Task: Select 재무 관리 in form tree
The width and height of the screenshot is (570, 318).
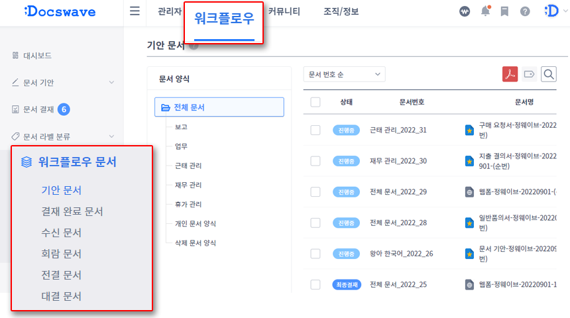Action: (x=188, y=185)
